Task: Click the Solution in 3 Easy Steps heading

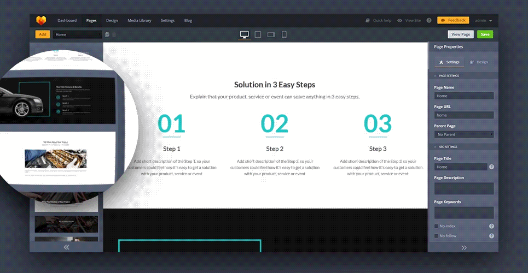Action: point(275,85)
